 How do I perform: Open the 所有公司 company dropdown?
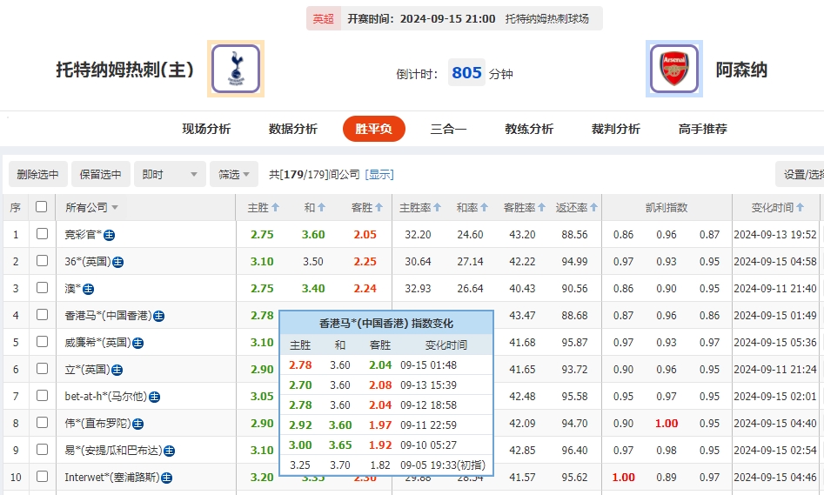pyautogui.click(x=92, y=208)
